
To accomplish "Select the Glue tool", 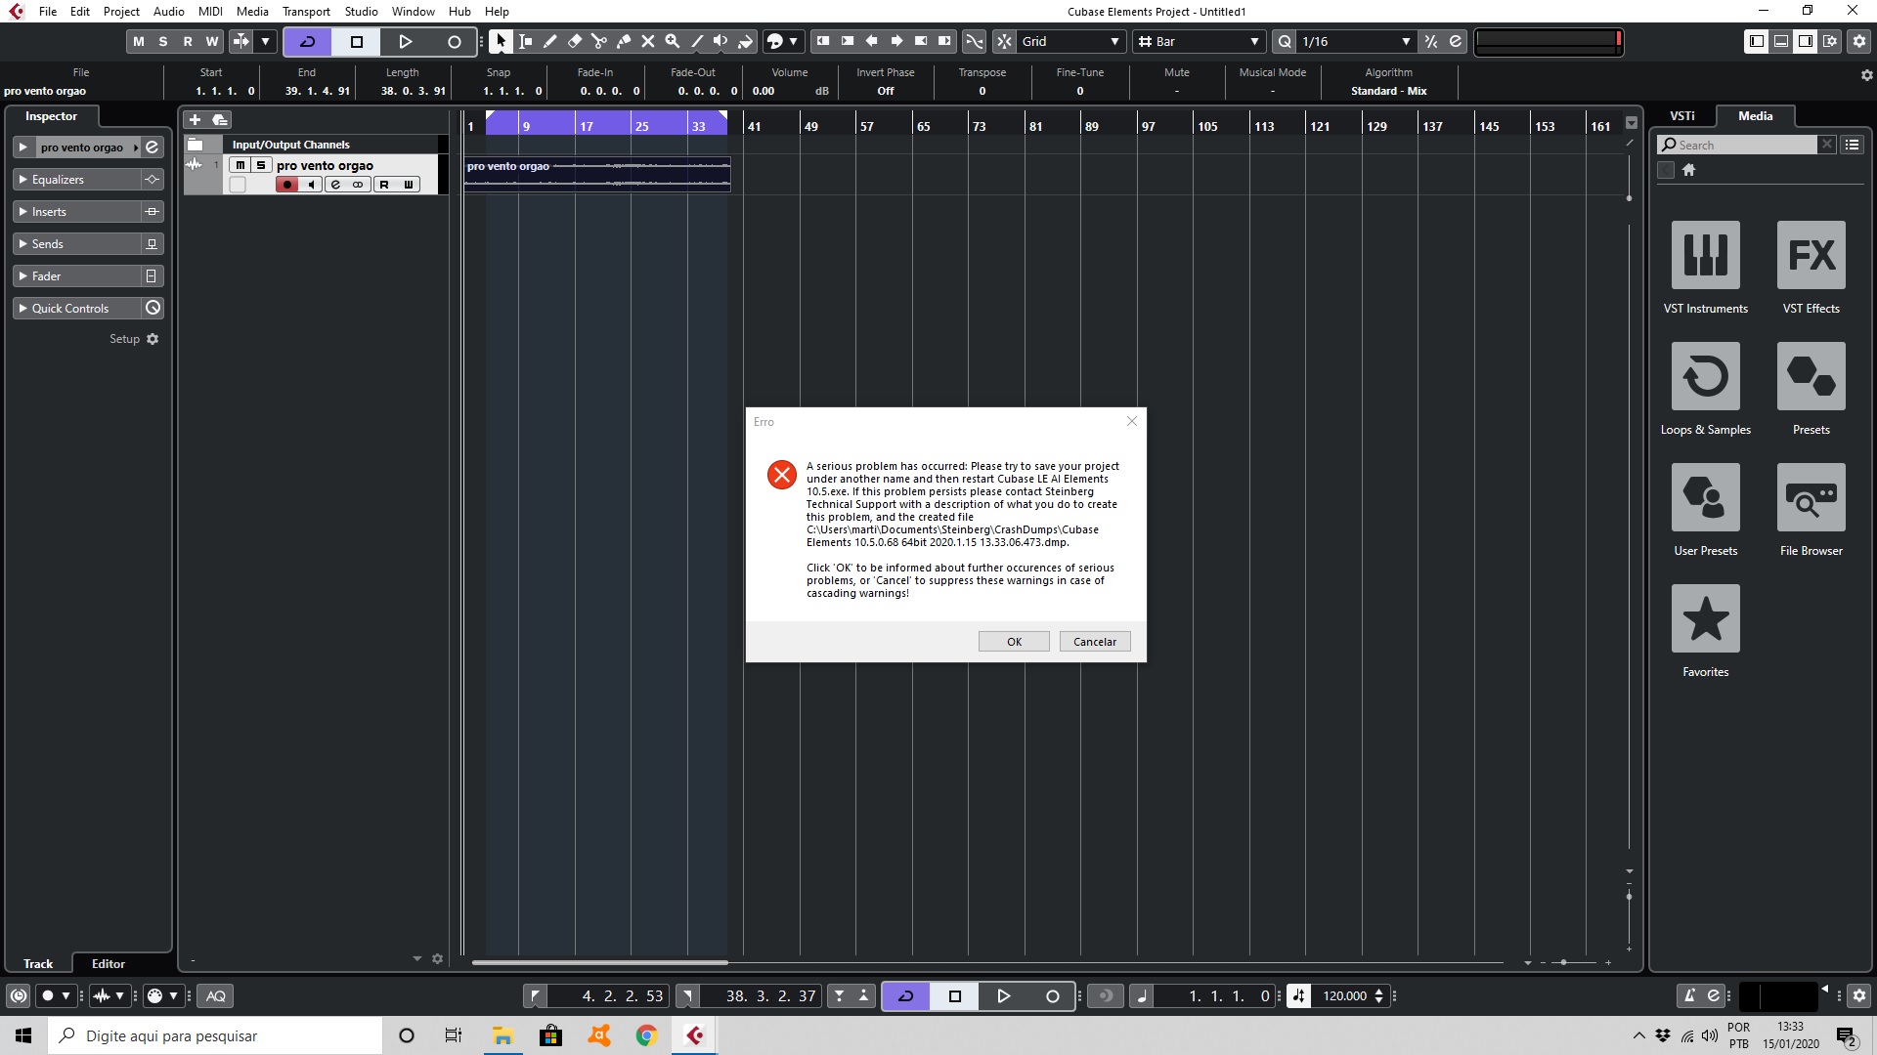I will point(624,41).
